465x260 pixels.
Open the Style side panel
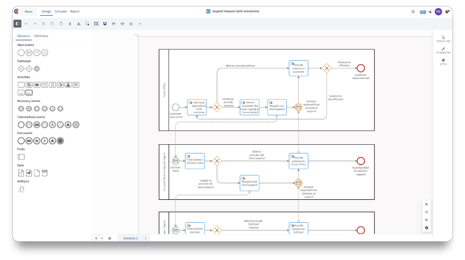coord(444,62)
